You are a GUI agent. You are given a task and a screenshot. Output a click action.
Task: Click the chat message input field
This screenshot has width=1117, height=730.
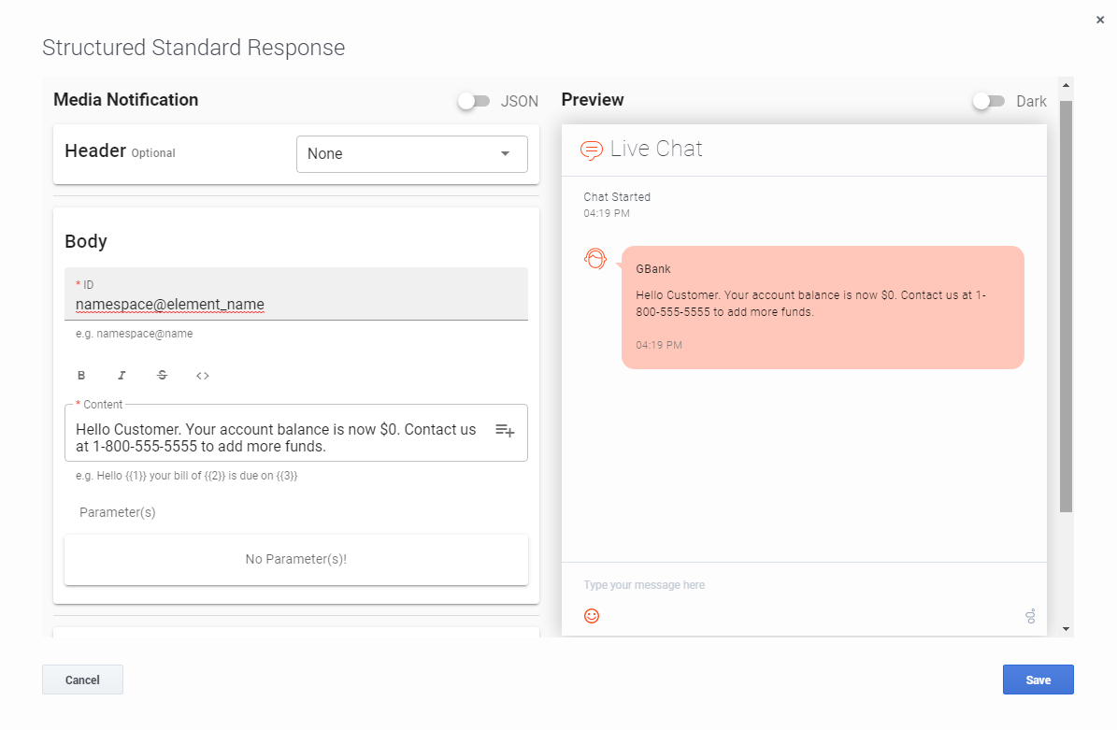(x=795, y=585)
